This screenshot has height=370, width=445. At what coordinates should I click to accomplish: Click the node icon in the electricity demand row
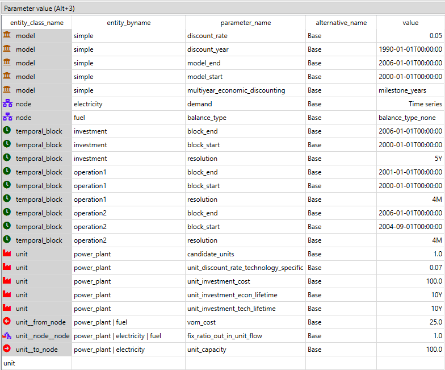(7, 103)
